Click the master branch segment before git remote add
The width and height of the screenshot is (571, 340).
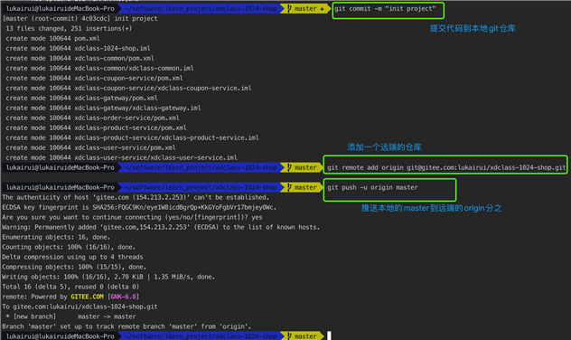(x=302, y=167)
